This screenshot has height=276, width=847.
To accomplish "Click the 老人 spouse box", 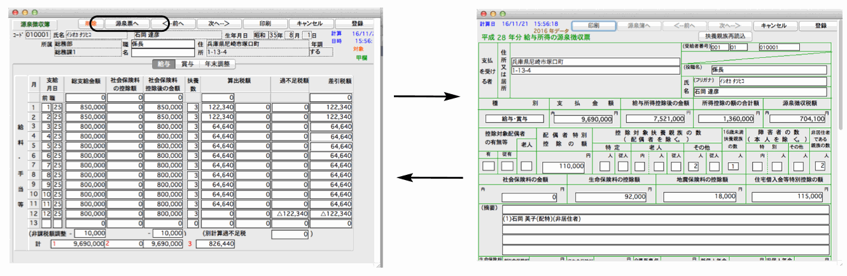I will pos(526,167).
